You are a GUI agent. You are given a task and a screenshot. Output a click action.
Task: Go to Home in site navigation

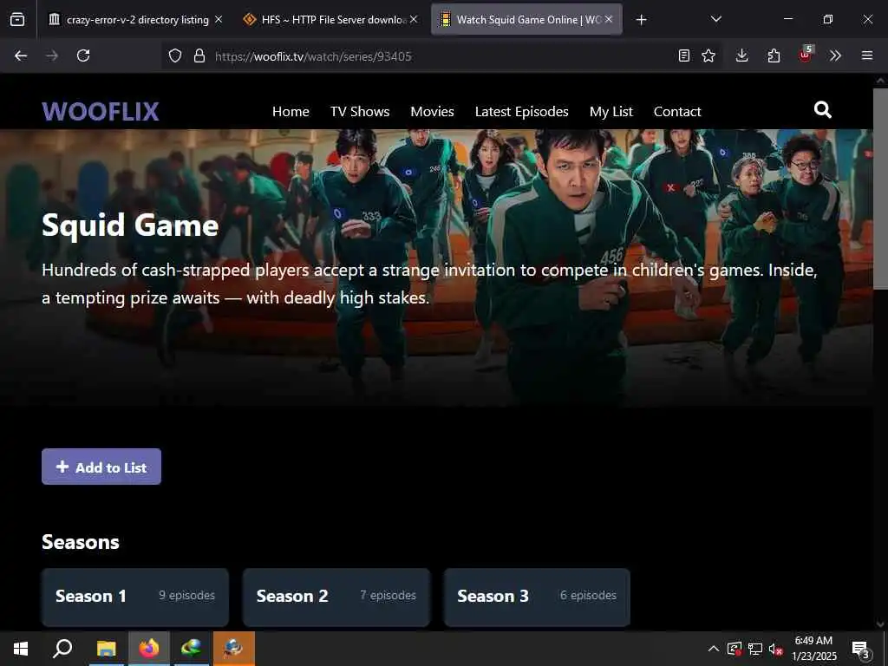(x=291, y=112)
